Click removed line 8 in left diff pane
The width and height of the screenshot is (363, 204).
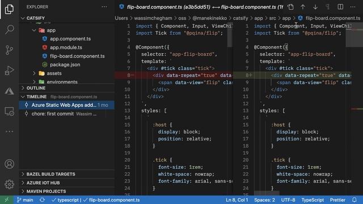pos(174,75)
